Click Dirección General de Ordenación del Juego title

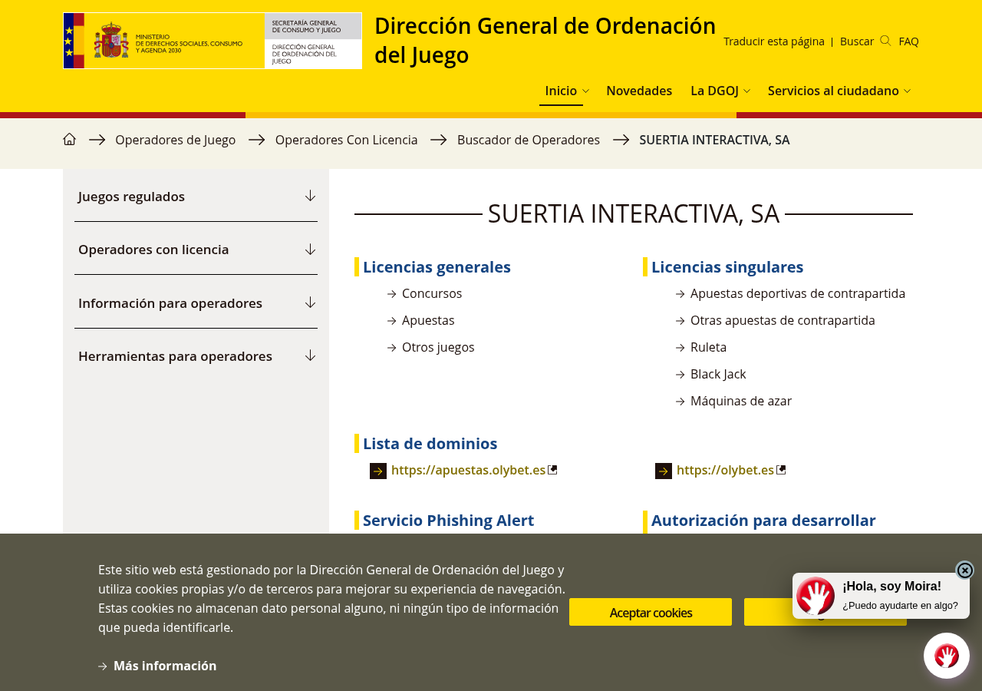click(x=545, y=41)
